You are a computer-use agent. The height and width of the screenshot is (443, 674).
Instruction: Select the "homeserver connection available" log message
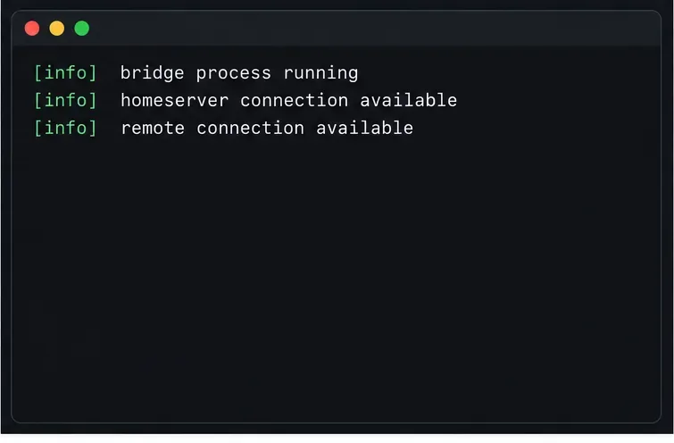(x=289, y=100)
